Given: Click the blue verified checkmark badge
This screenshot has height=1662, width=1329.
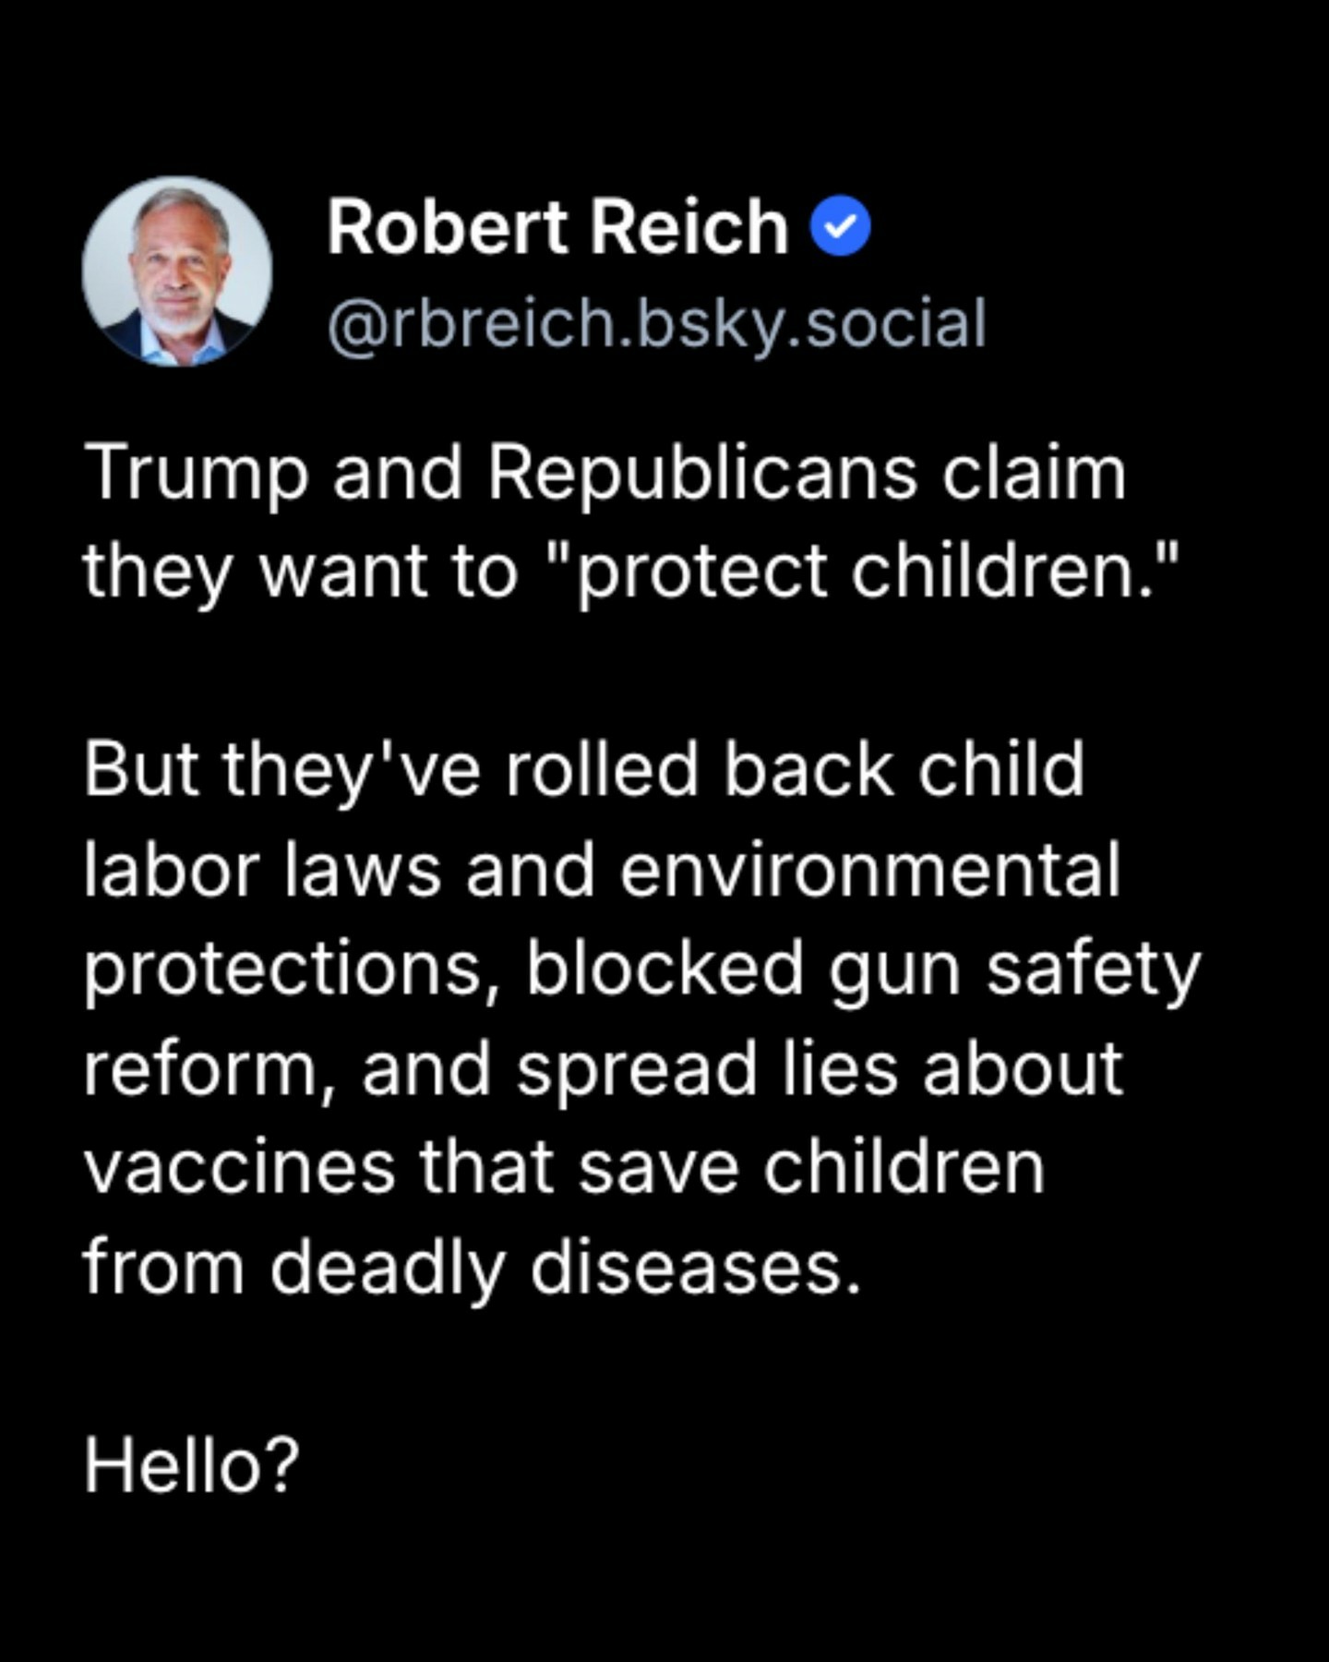Looking at the screenshot, I should click(x=840, y=227).
